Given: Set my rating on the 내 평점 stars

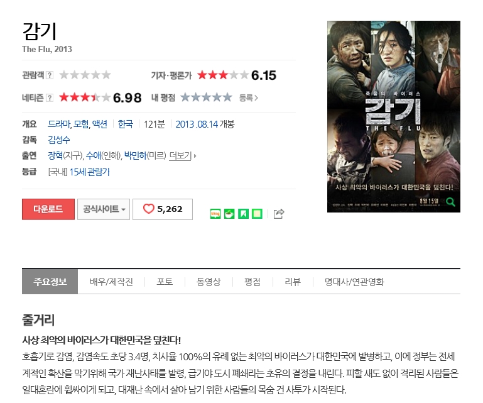Looking at the screenshot, I should [x=206, y=97].
